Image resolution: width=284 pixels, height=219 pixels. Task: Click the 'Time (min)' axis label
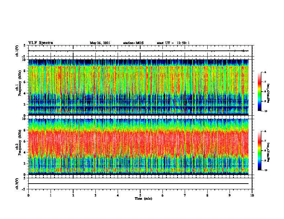tap(143, 199)
